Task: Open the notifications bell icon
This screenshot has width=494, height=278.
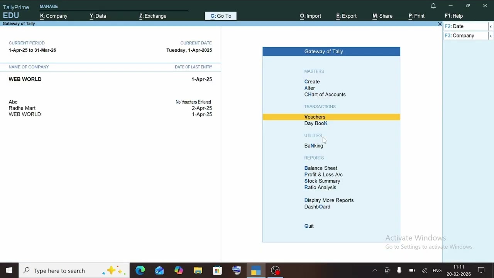Action: click(x=433, y=6)
